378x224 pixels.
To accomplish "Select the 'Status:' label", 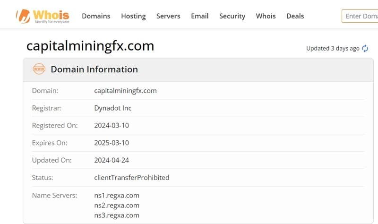I will 43,178.
